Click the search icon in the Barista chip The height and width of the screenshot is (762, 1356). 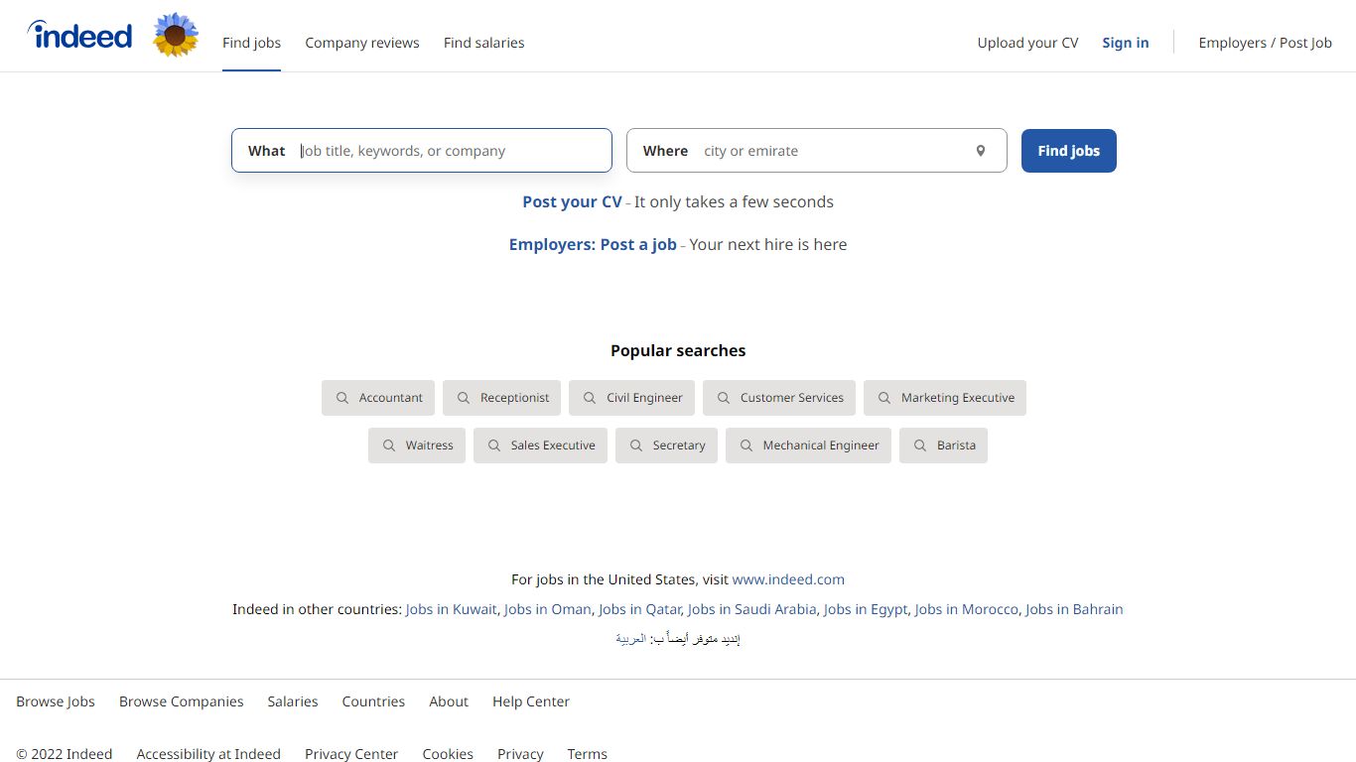918,444
